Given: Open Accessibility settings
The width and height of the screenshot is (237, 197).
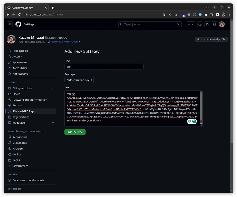Looking at the screenshot, I should (20, 68).
